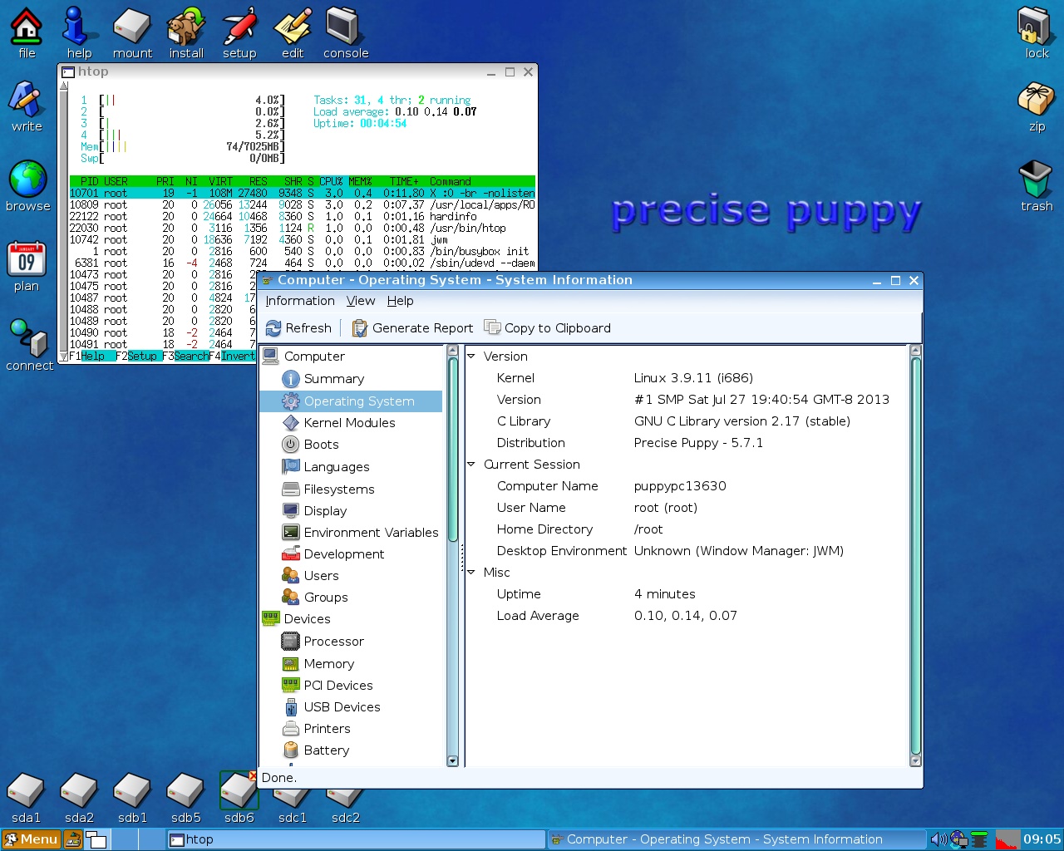The height and width of the screenshot is (851, 1064).
Task: Select Development entry
Action: tap(343, 554)
